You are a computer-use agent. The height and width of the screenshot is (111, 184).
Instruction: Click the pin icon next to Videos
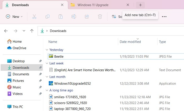tap(40, 94)
